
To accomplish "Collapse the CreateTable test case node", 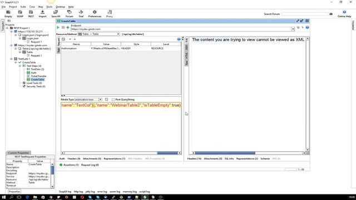I will 16,62.
